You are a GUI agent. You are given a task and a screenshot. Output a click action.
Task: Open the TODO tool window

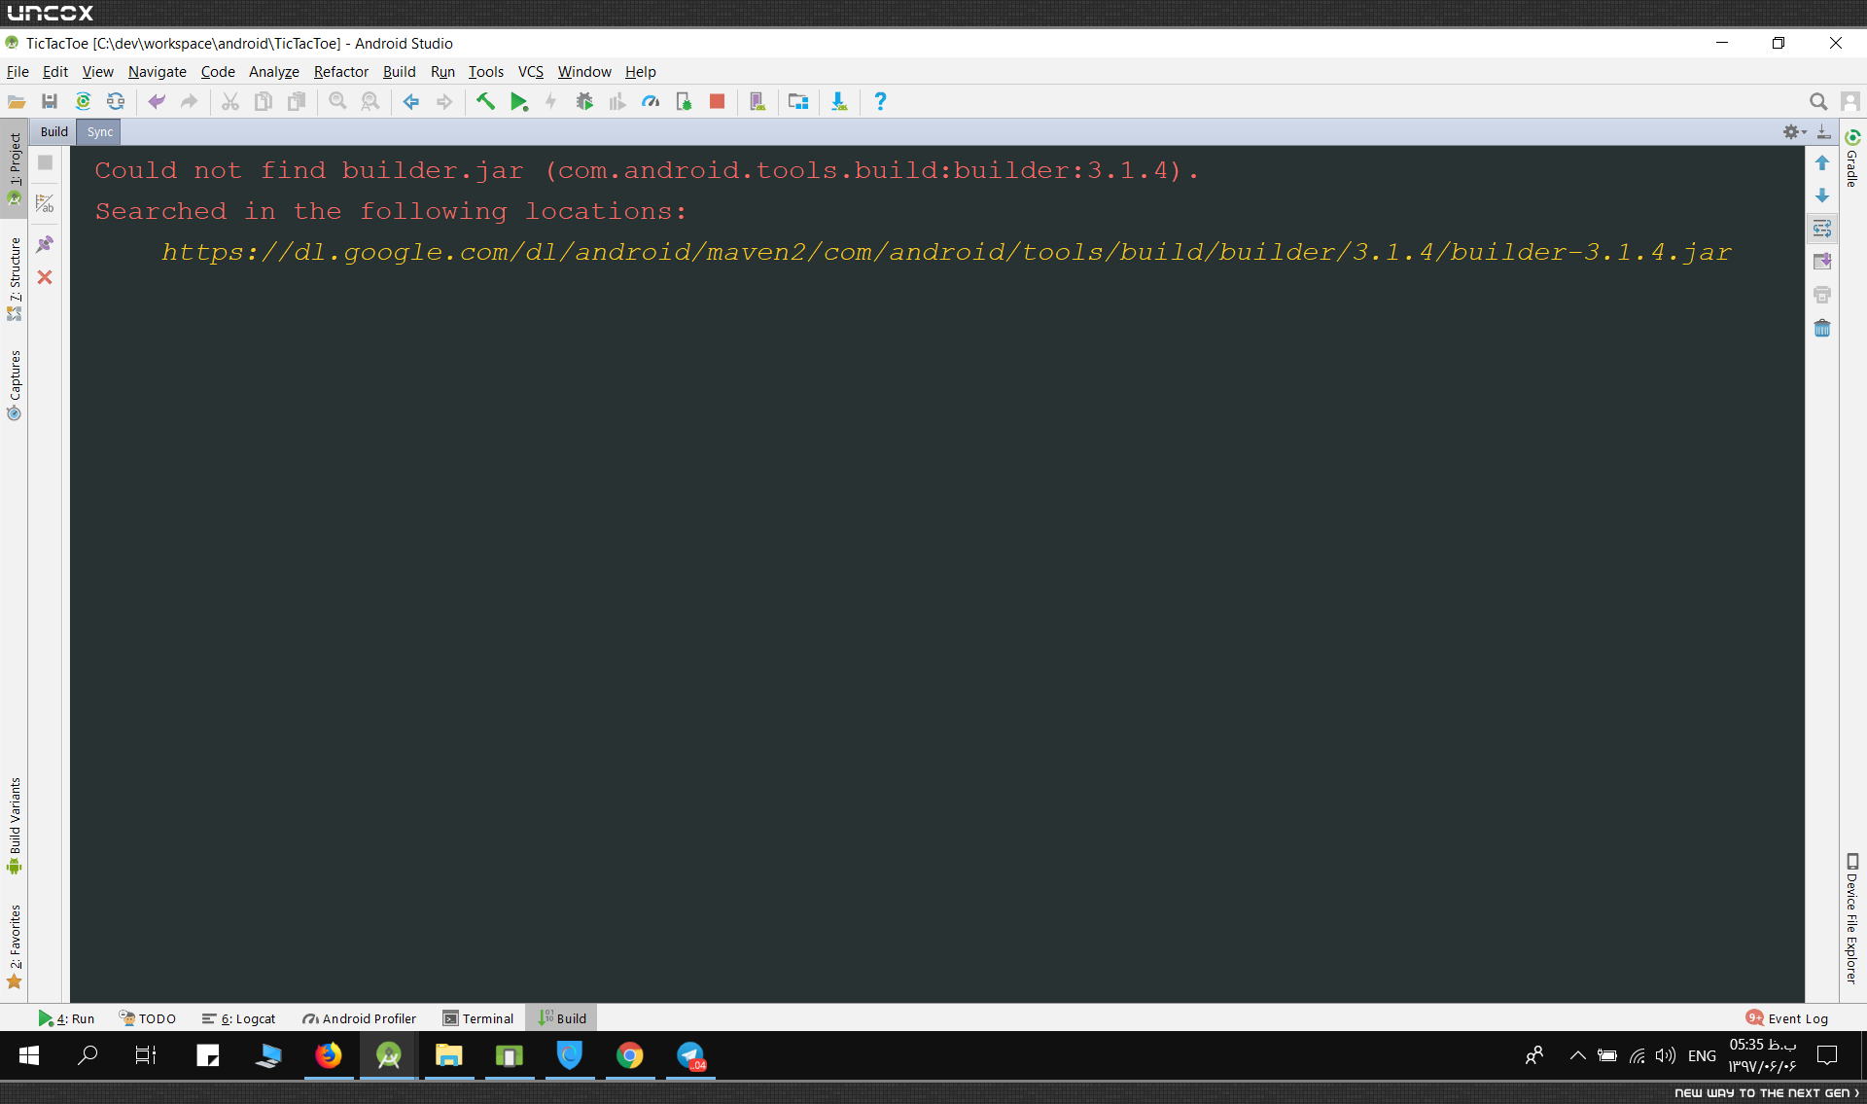tap(148, 1018)
